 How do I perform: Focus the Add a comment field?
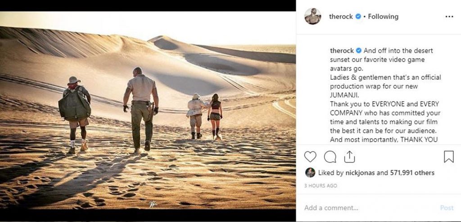pos(371,208)
